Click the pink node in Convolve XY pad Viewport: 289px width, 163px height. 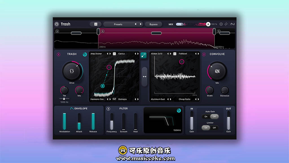[x=182, y=62]
